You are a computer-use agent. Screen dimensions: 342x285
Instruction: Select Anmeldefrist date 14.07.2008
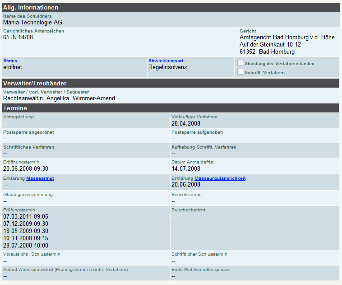coord(186,168)
